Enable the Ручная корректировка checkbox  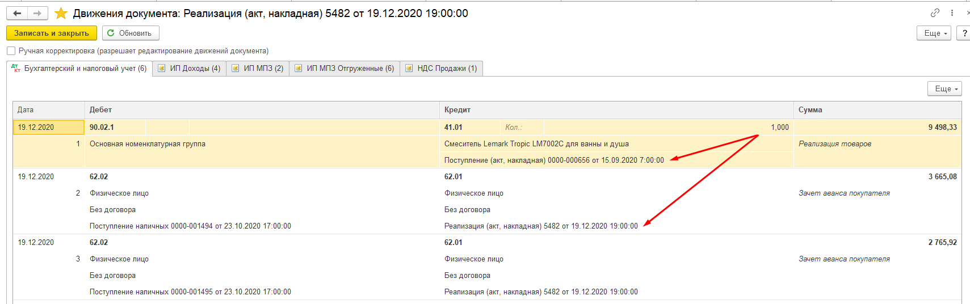[11, 51]
